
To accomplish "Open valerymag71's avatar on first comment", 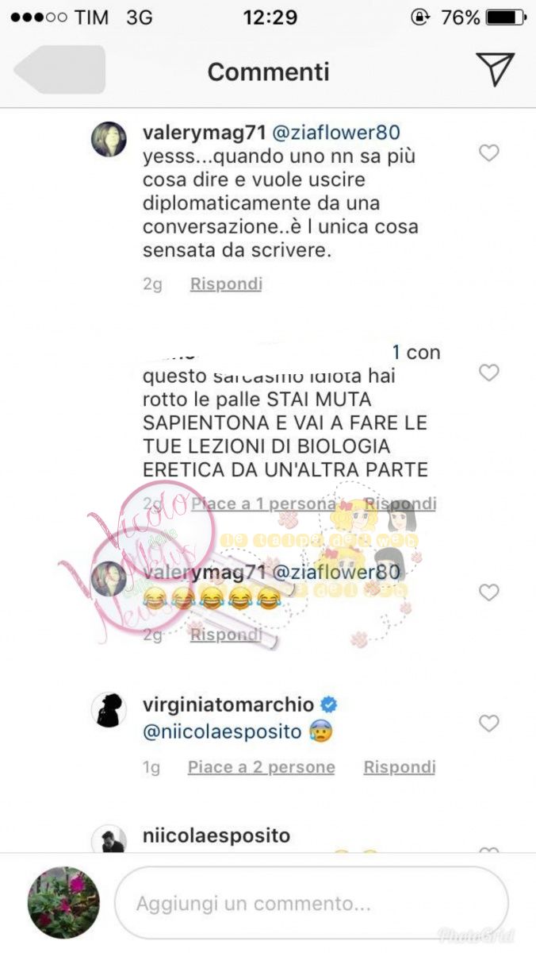I will tap(109, 139).
